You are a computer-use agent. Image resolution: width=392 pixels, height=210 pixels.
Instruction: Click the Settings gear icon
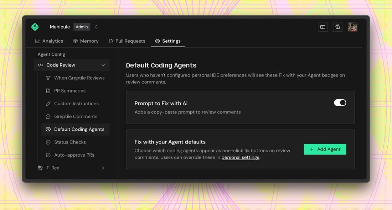[157, 41]
